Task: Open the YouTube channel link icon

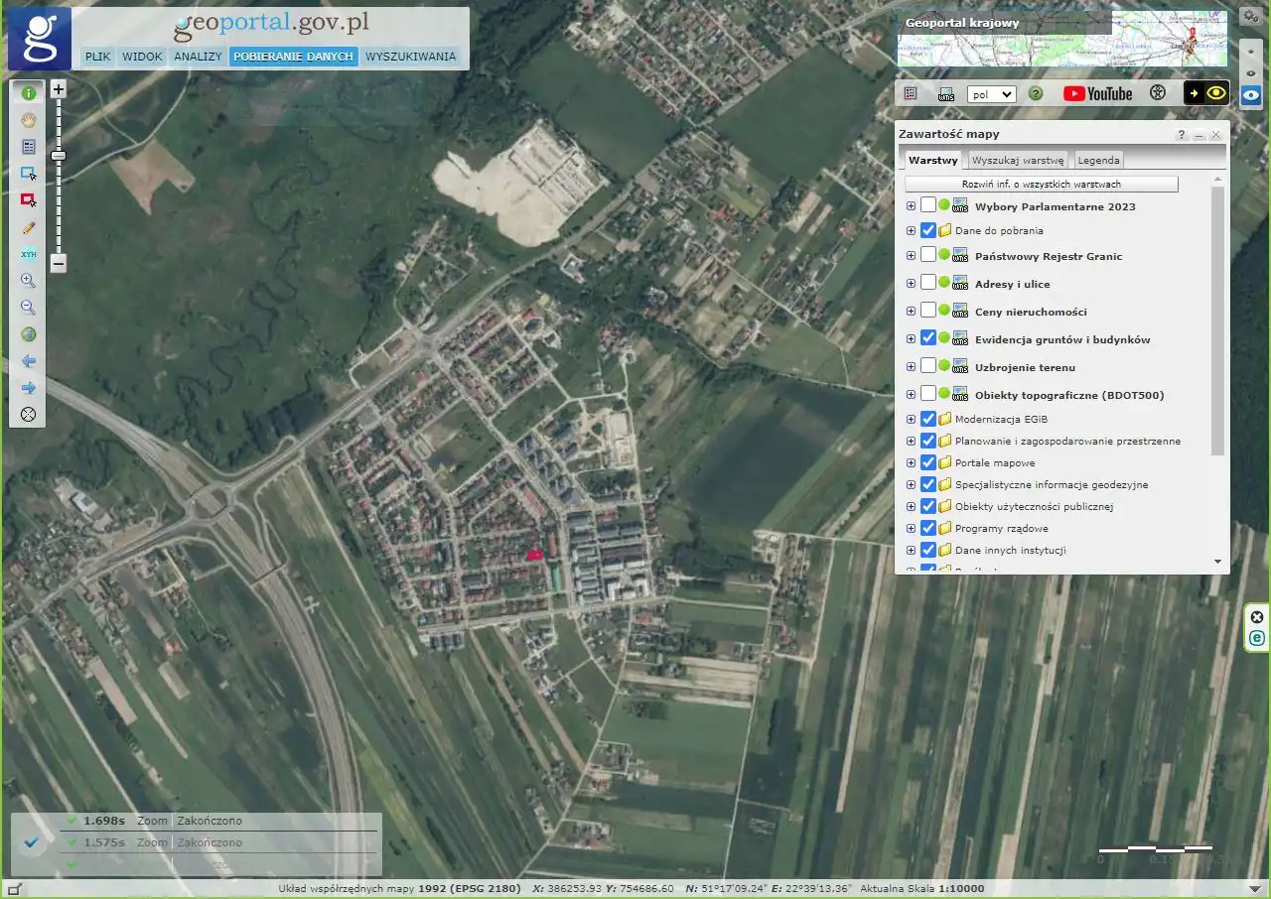Action: (1097, 93)
